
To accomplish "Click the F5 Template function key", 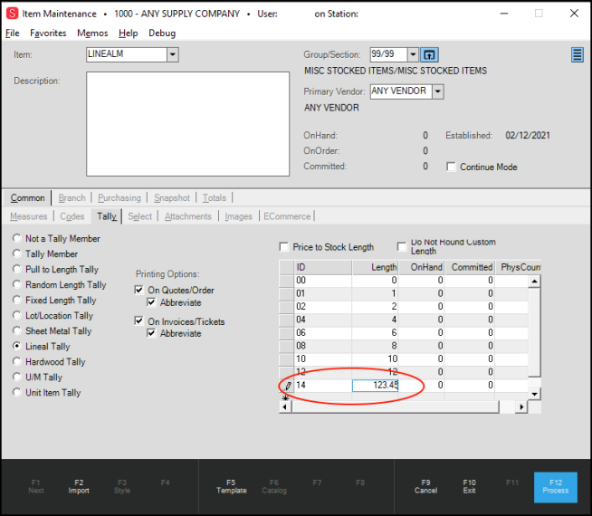I will (231, 486).
